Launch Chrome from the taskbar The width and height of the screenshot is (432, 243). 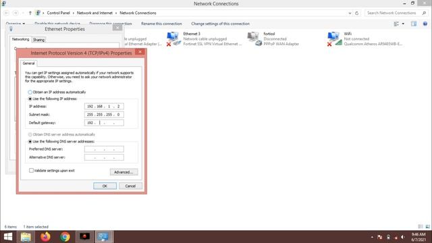(x=65, y=237)
